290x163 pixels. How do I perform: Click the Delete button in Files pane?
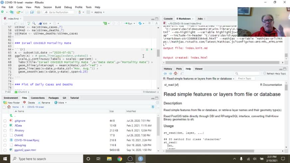(29, 103)
